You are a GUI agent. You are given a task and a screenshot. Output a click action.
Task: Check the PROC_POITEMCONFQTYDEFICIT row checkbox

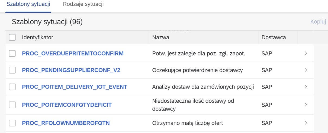(12, 105)
